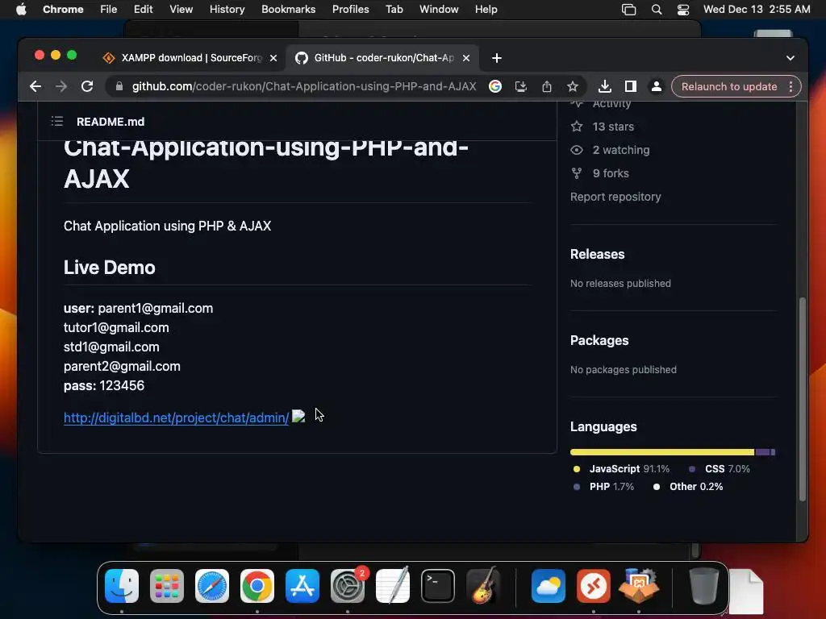
Task: Click the forward navigation arrow
Action: [61, 86]
